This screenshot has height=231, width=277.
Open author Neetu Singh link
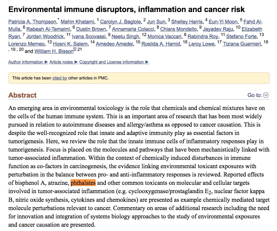(x=126, y=36)
